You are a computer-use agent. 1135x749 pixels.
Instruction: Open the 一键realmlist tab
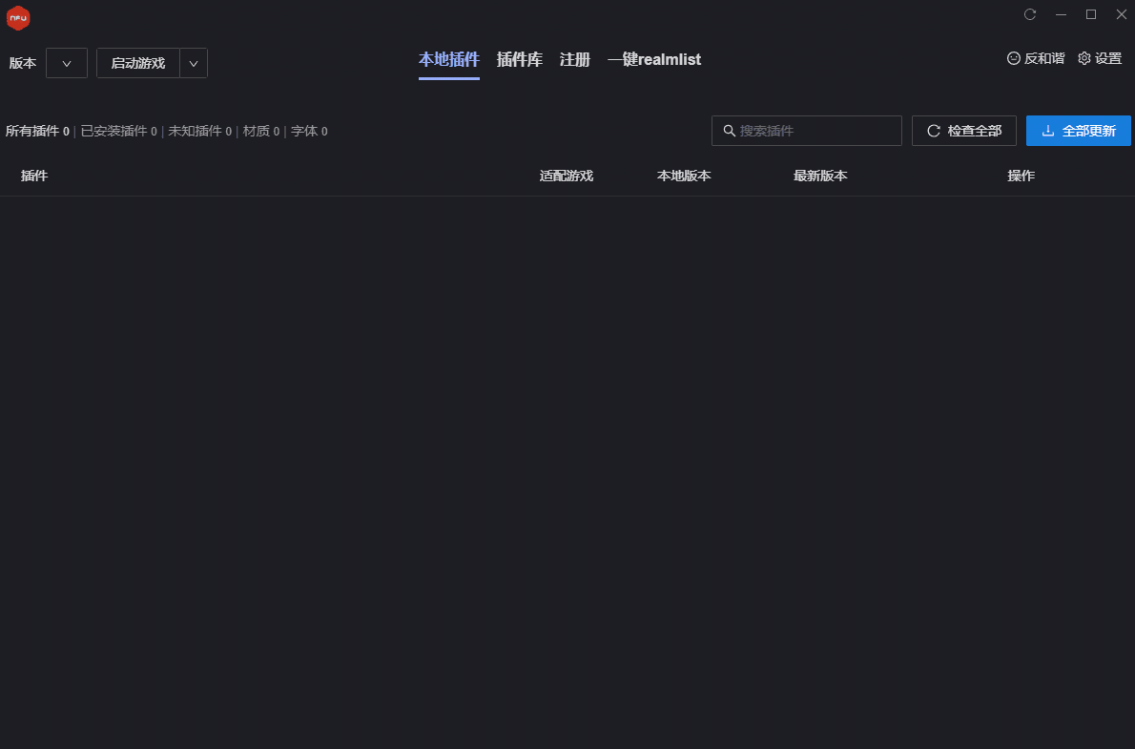654,59
